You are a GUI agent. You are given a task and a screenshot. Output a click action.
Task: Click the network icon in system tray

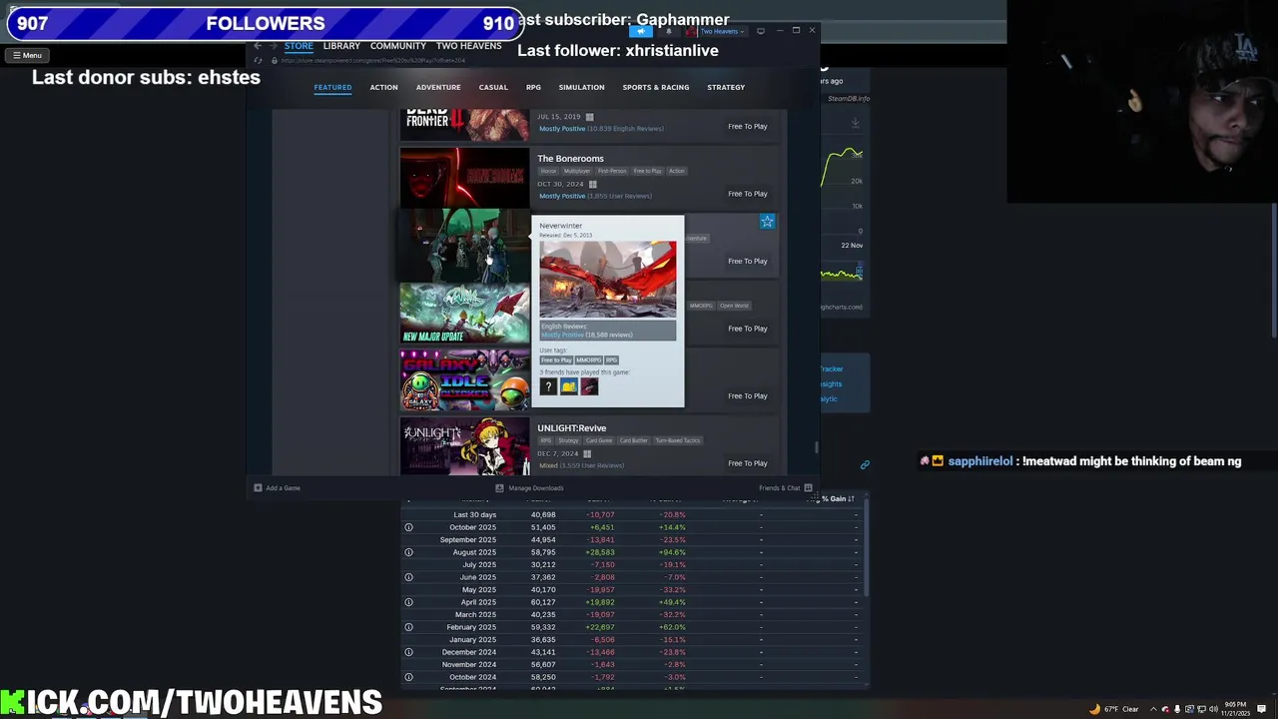(x=1201, y=709)
